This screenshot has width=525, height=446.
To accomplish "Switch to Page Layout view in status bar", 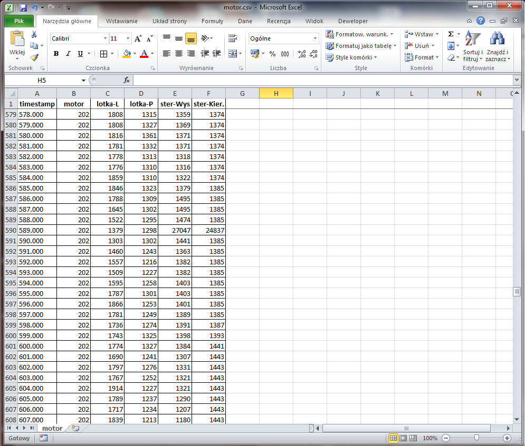I will point(404,438).
